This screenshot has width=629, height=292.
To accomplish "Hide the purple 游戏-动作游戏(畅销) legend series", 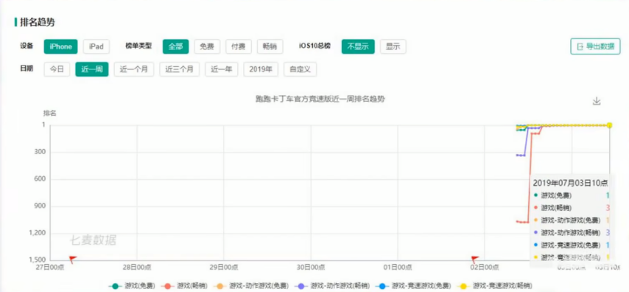I will (x=331, y=286).
